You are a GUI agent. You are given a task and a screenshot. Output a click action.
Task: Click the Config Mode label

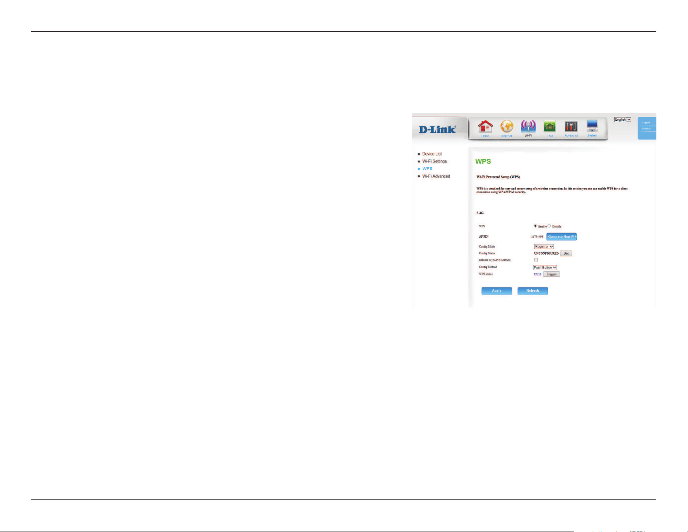[x=487, y=247]
